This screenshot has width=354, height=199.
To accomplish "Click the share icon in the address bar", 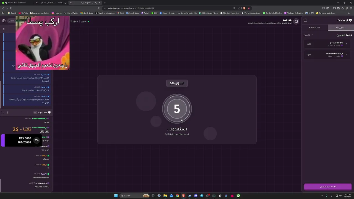I will pyautogui.click(x=239, y=8).
